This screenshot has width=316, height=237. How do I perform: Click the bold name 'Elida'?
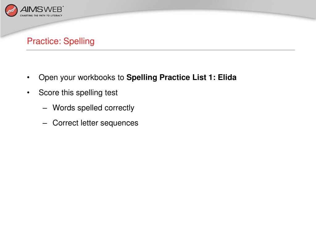click(227, 77)
